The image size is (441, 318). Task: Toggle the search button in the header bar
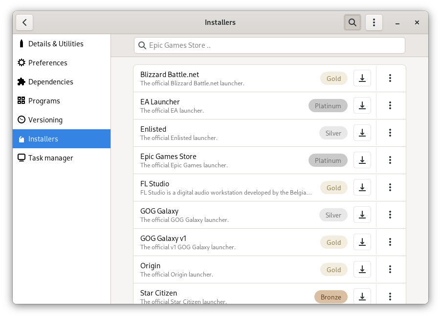coord(352,22)
